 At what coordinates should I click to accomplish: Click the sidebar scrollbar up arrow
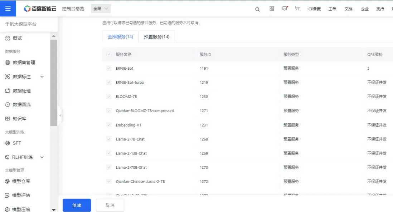click(54, 36)
